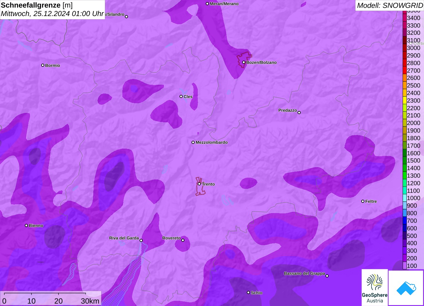
Task: Click the Meran/Merano city marker
Action: 207,4
